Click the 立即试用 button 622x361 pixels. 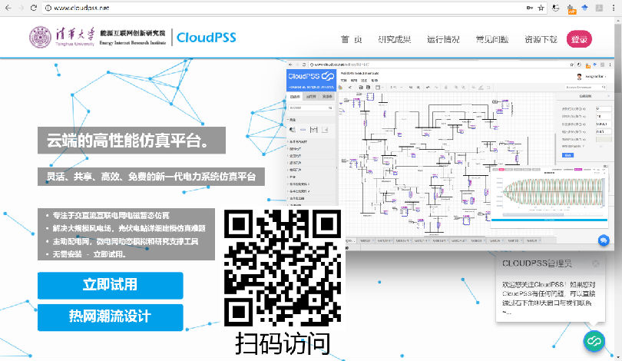[x=111, y=285]
